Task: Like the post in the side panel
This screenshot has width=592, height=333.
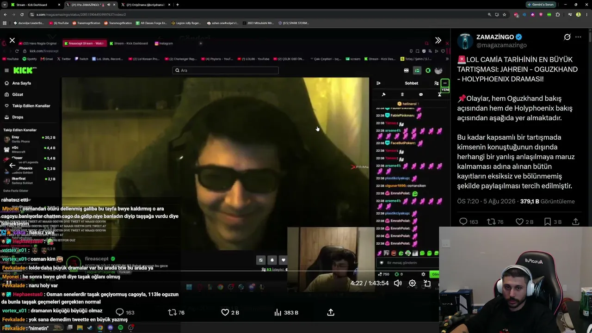Action: (519, 222)
